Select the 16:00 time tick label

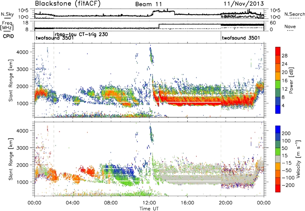[x=187, y=203]
